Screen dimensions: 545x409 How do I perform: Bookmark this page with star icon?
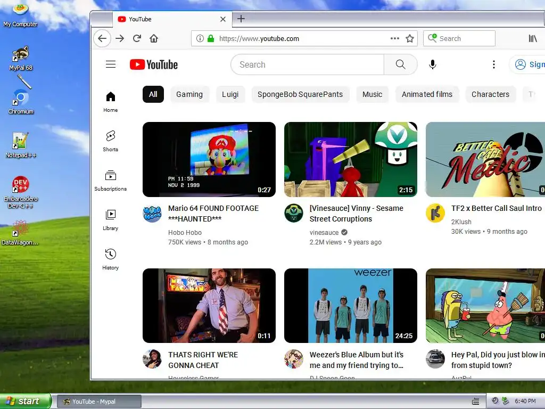(410, 38)
